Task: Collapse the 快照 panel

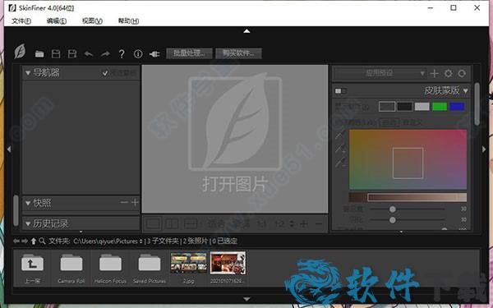Action: [28, 204]
